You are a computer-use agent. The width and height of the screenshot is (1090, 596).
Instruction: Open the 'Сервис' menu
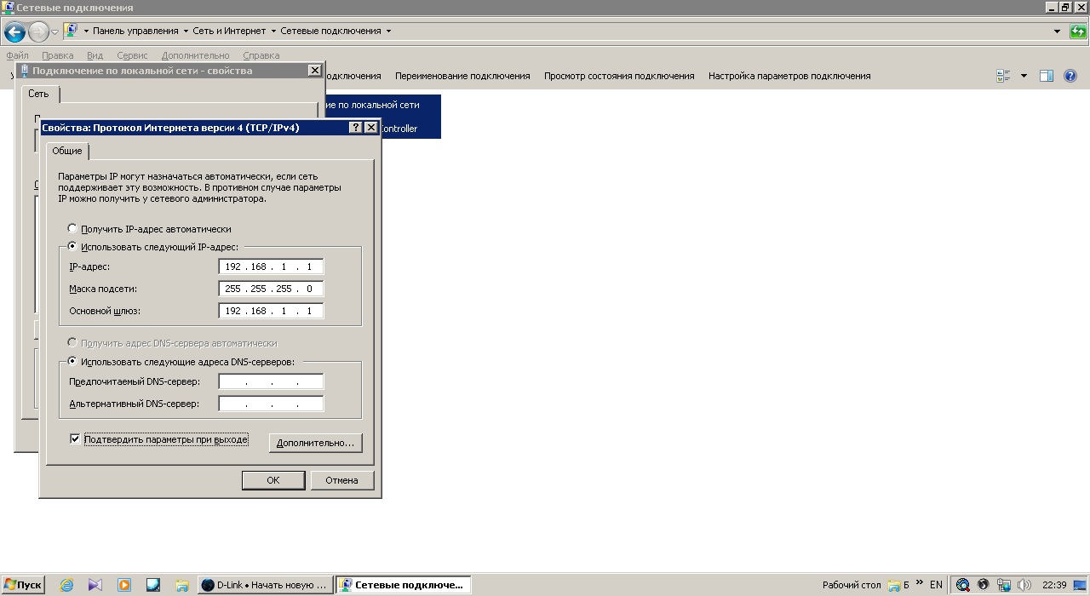tap(132, 55)
